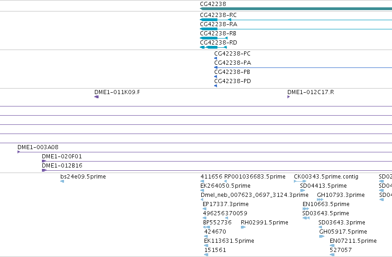The image size is (392, 257).
Task: Open the RH02991.5prime EST label
Action: tap(264, 223)
